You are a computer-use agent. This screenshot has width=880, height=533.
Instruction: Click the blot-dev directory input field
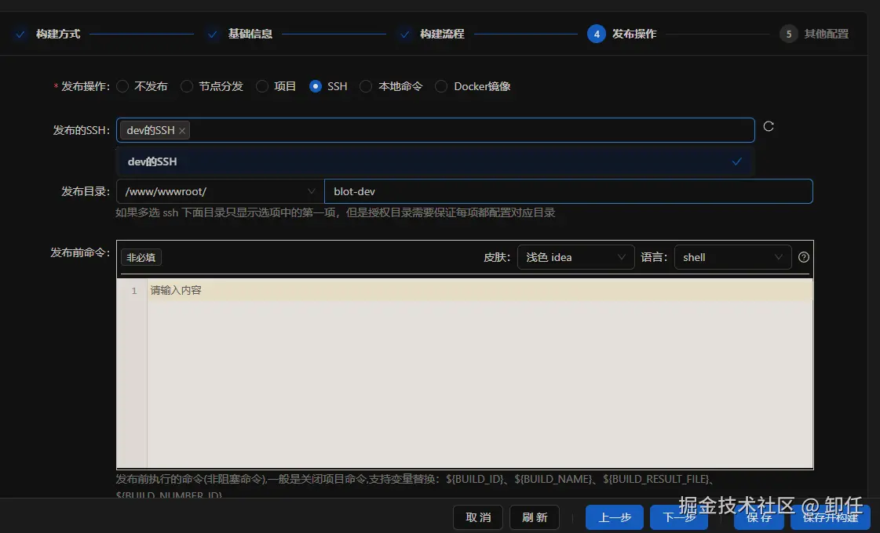point(568,190)
